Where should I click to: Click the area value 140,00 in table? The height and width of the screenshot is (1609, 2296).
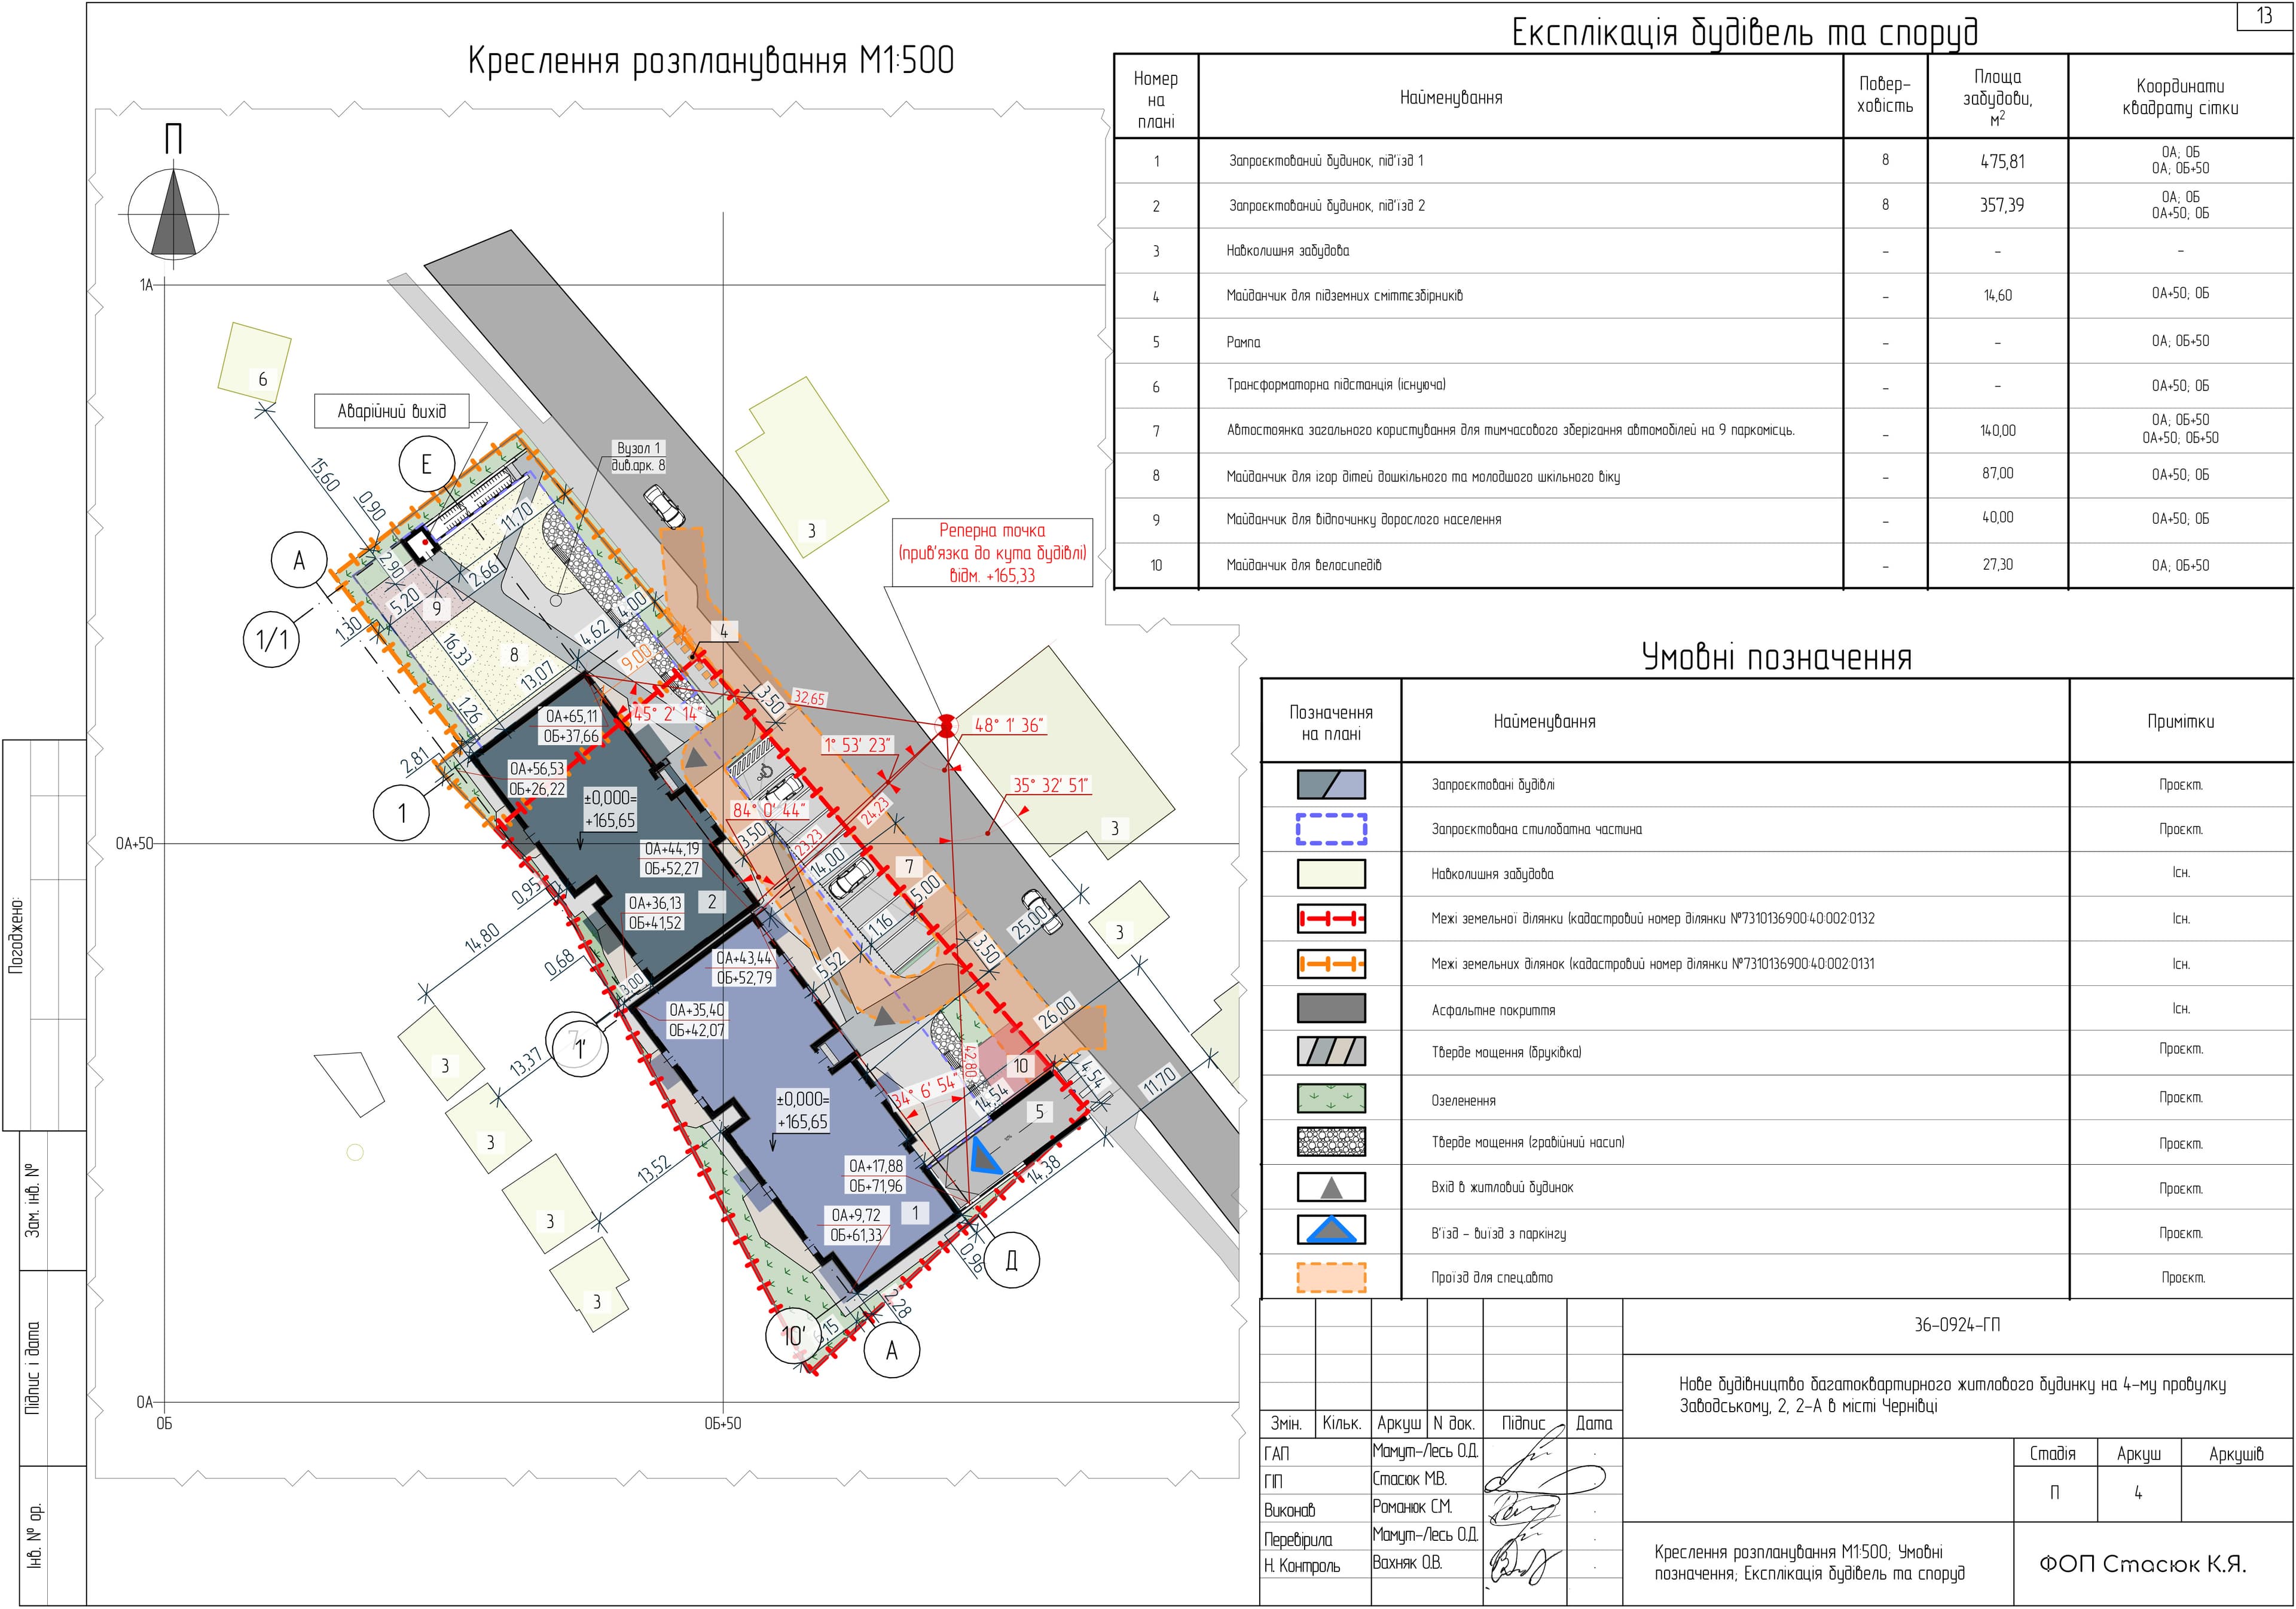coord(1998,431)
